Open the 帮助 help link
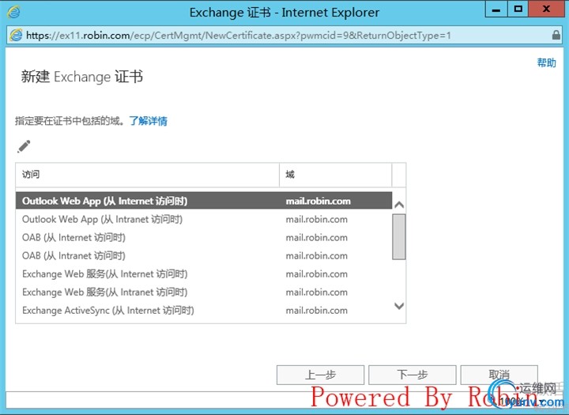Viewport: 569px width, 415px height. [x=547, y=62]
